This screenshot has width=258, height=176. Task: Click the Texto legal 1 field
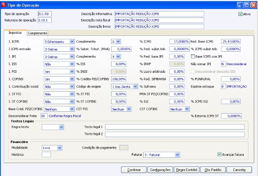coord(174,127)
